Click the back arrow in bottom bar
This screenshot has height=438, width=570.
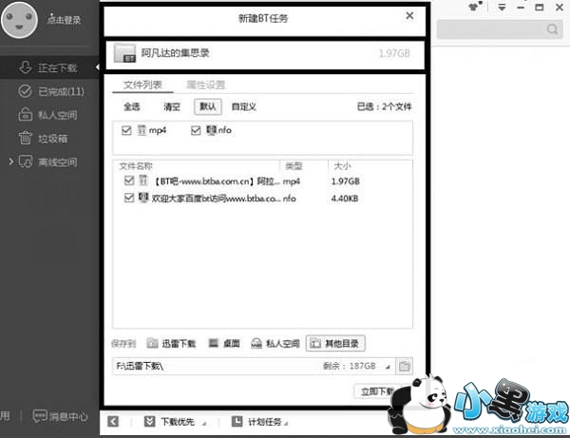113,421
